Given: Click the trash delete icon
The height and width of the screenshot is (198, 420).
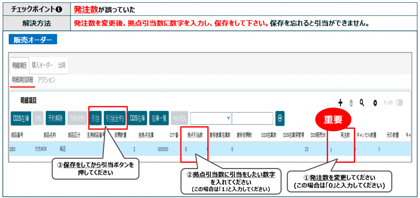Looking at the screenshot, I should pyautogui.click(x=351, y=103).
